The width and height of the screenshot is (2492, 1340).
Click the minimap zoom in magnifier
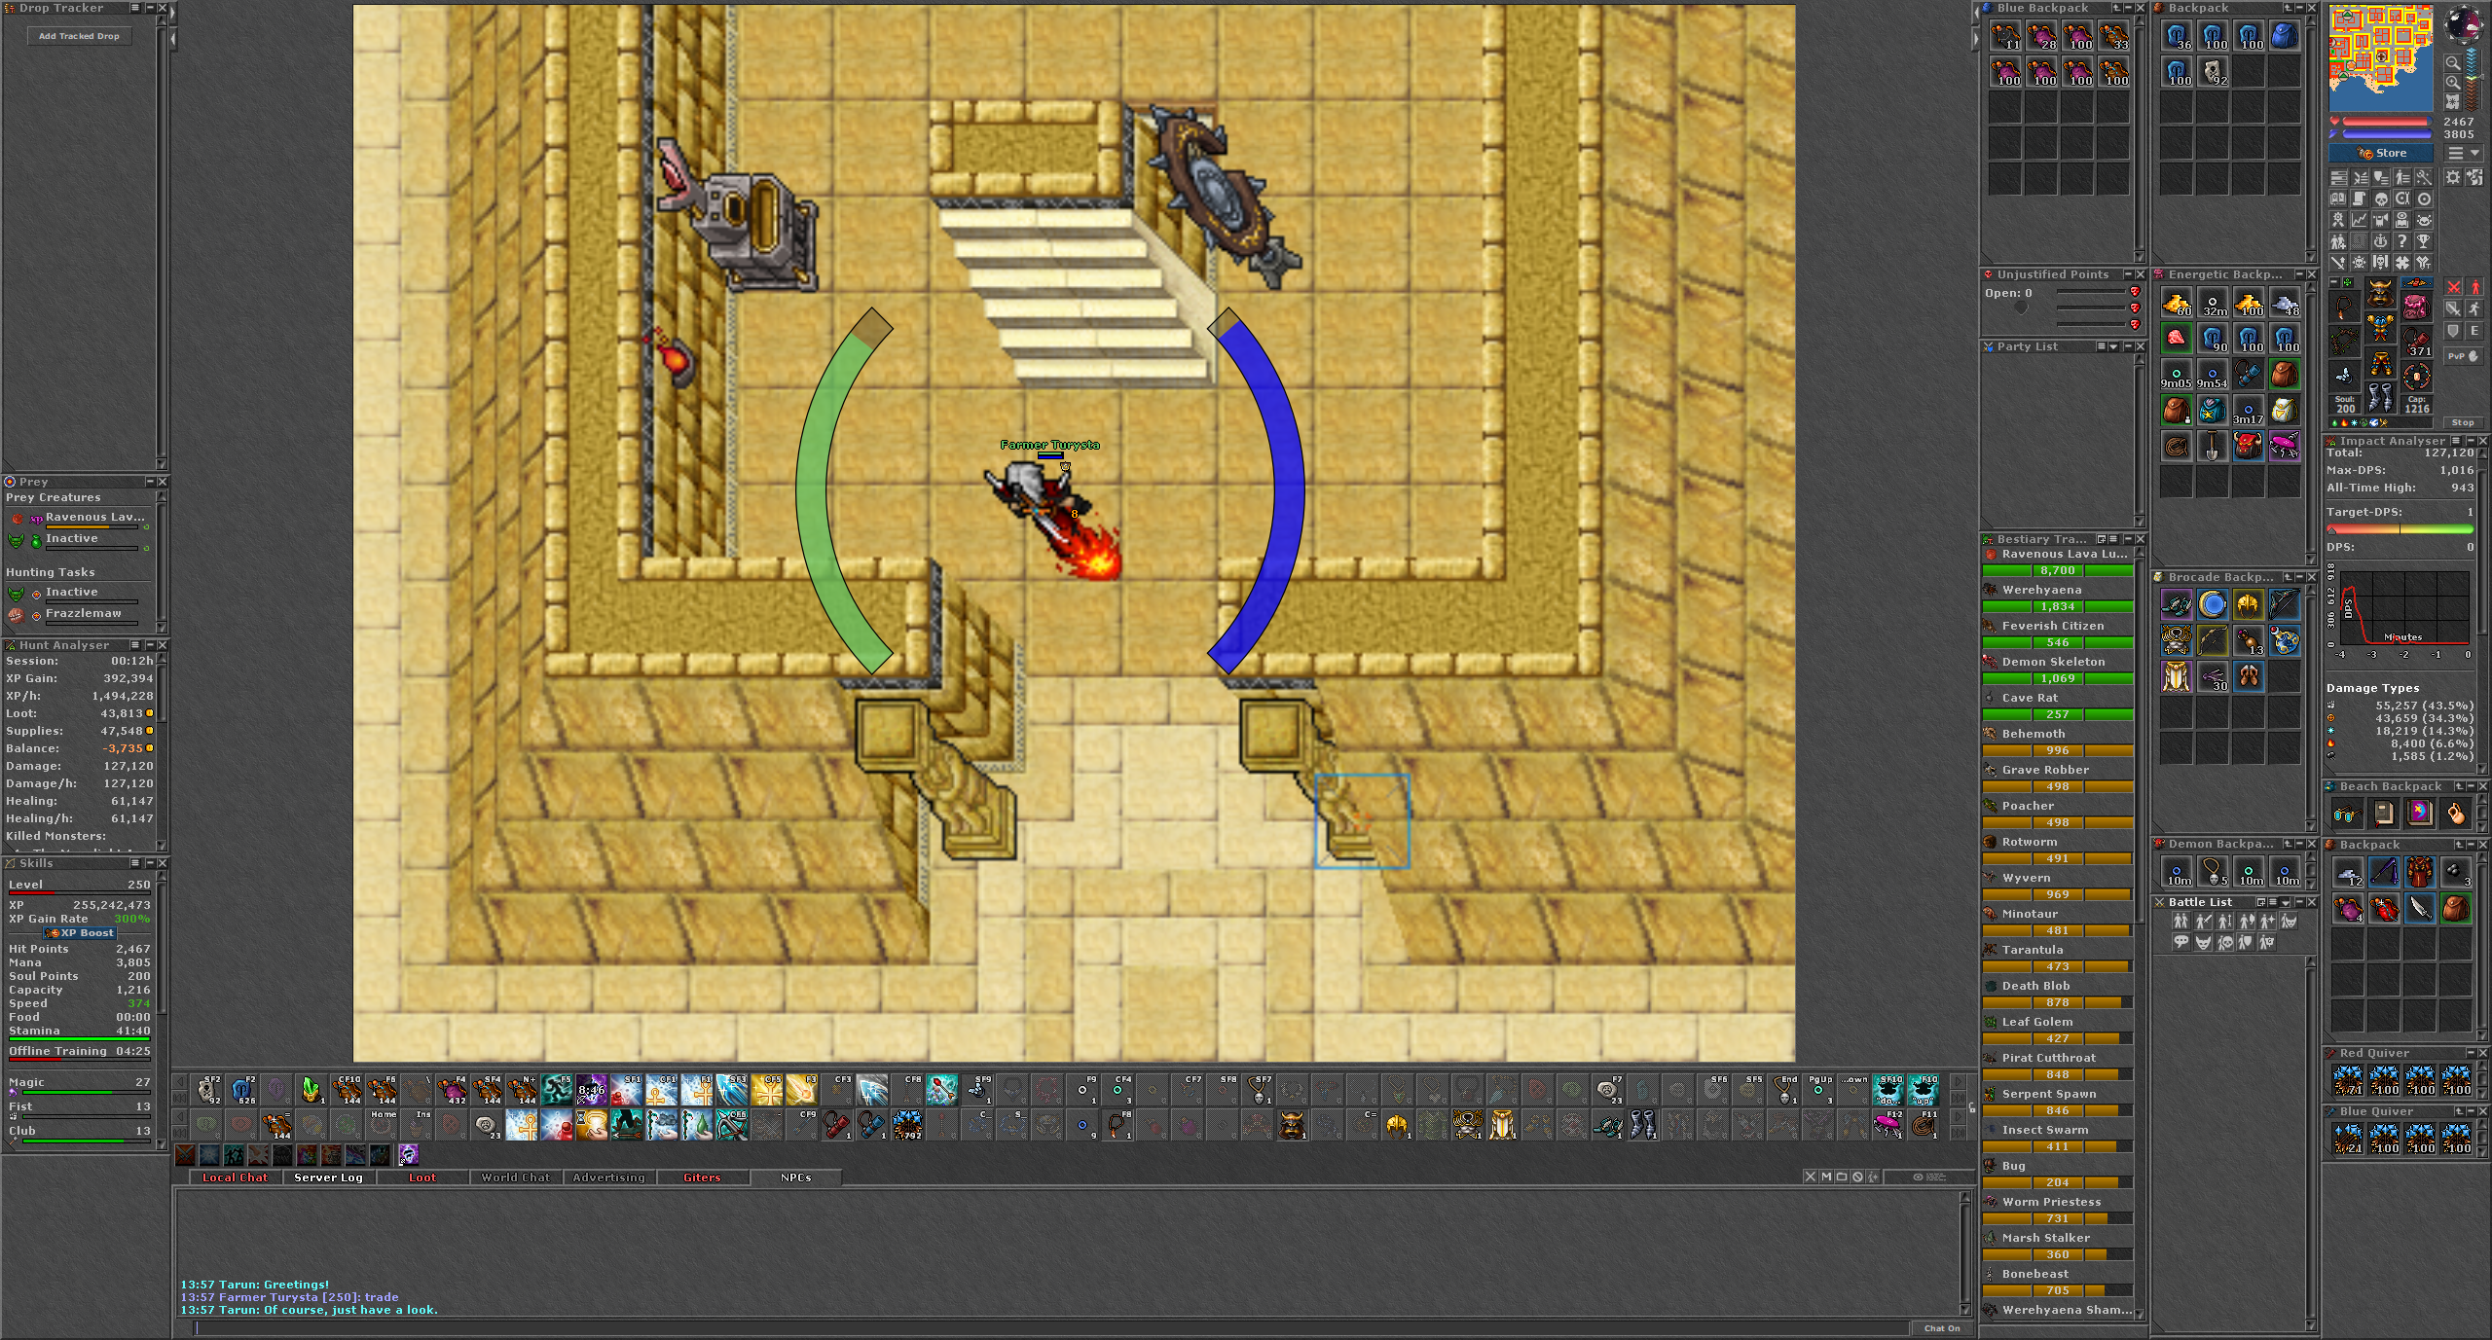[x=2452, y=83]
